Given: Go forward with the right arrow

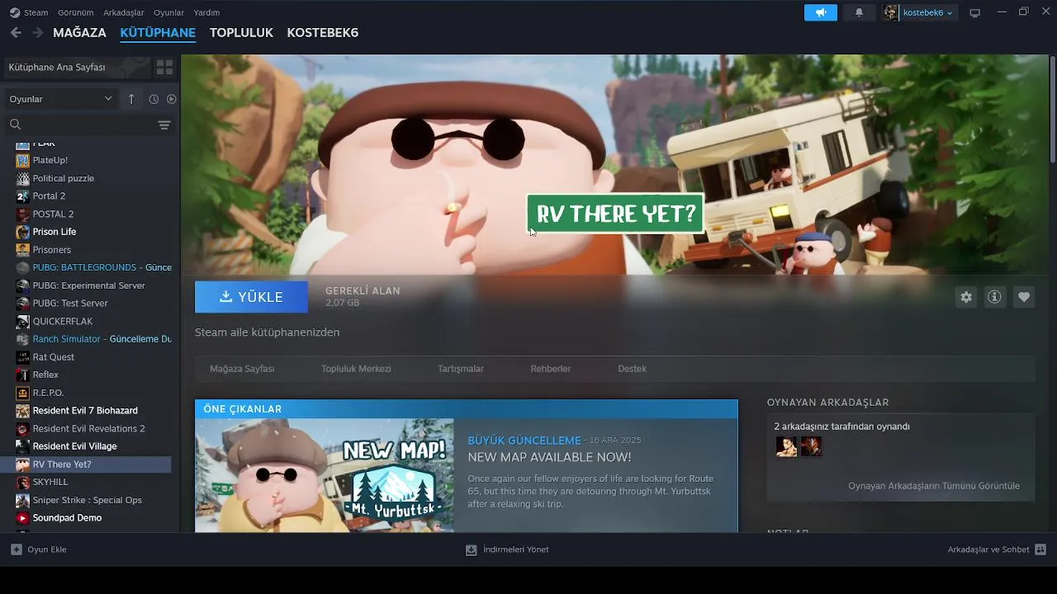Looking at the screenshot, I should point(37,32).
